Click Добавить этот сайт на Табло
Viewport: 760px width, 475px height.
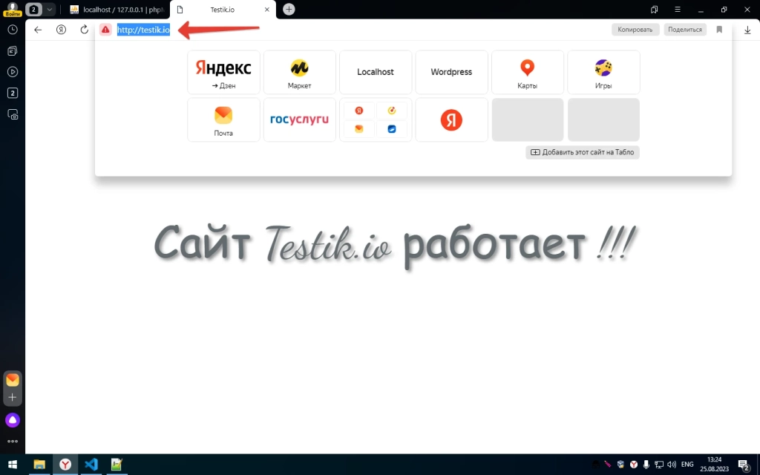[583, 152]
